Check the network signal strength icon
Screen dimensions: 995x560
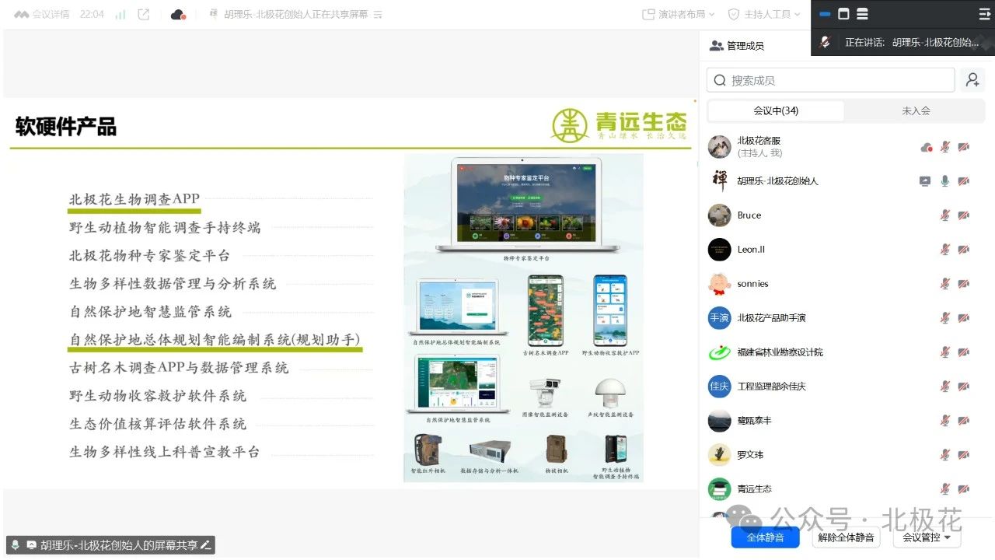120,14
